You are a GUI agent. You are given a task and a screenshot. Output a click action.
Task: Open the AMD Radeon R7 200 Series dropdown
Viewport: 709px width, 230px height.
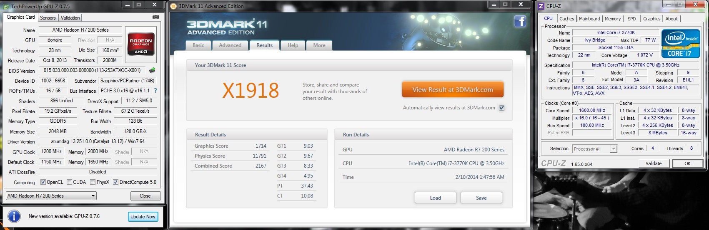coord(51,196)
